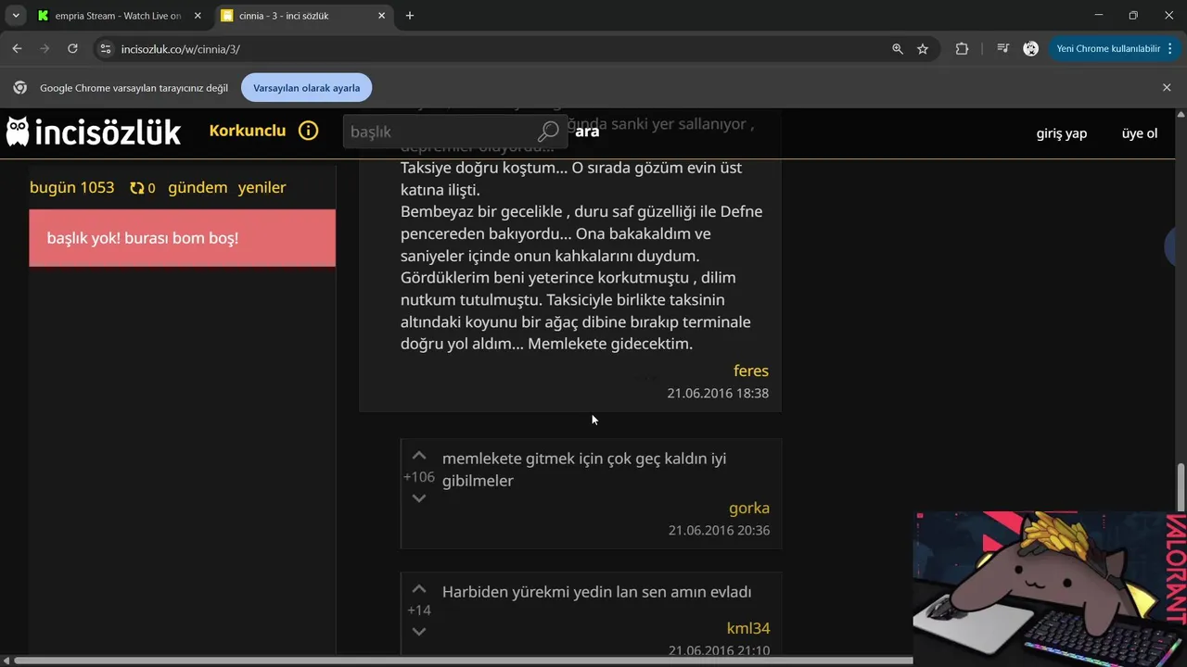Dismiss the default browser infobar
The height and width of the screenshot is (667, 1187).
(x=1167, y=87)
